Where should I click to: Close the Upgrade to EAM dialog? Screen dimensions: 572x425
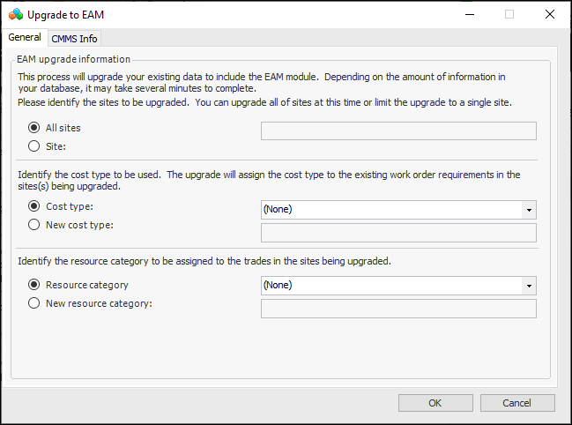click(550, 14)
